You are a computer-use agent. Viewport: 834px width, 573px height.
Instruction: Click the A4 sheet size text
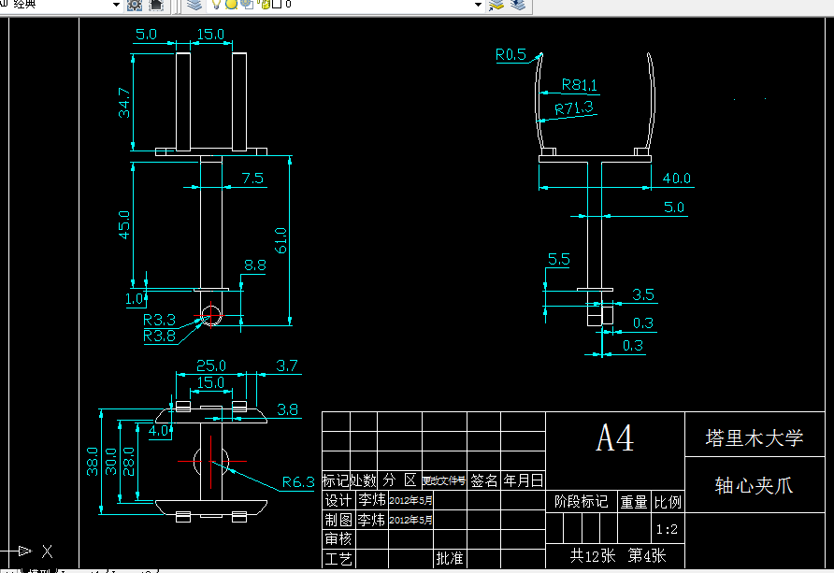click(615, 438)
